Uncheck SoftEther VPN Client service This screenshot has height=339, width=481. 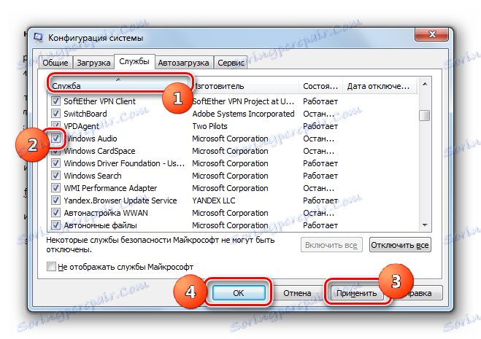pos(55,101)
